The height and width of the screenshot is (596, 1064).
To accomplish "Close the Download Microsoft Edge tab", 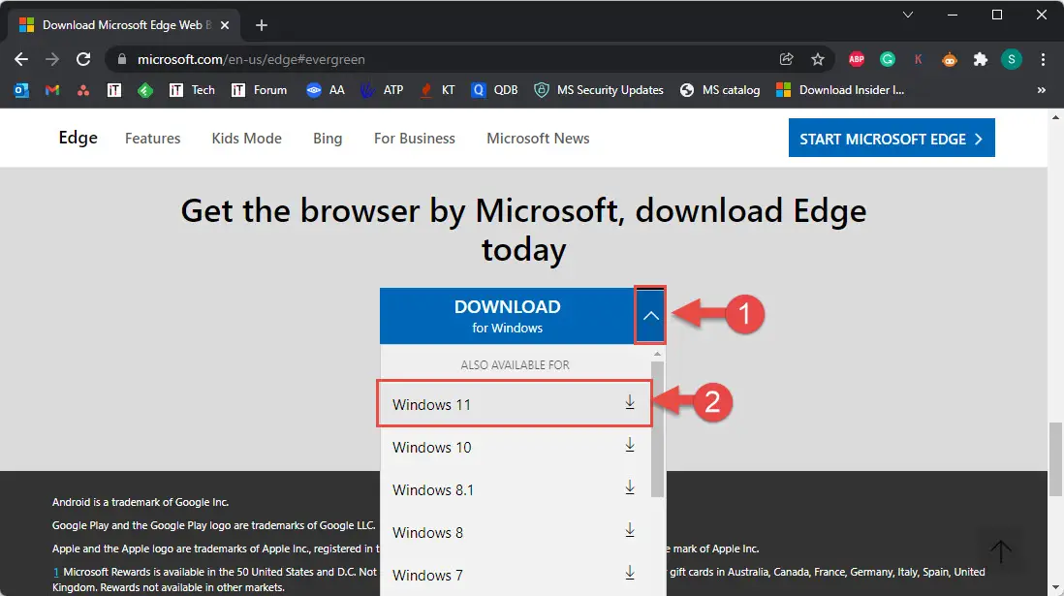I will (x=225, y=25).
